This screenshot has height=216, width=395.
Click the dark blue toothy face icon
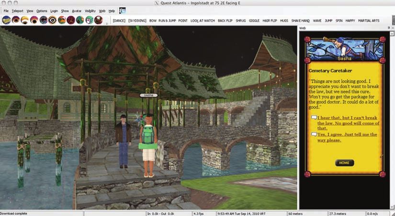click(43, 20)
